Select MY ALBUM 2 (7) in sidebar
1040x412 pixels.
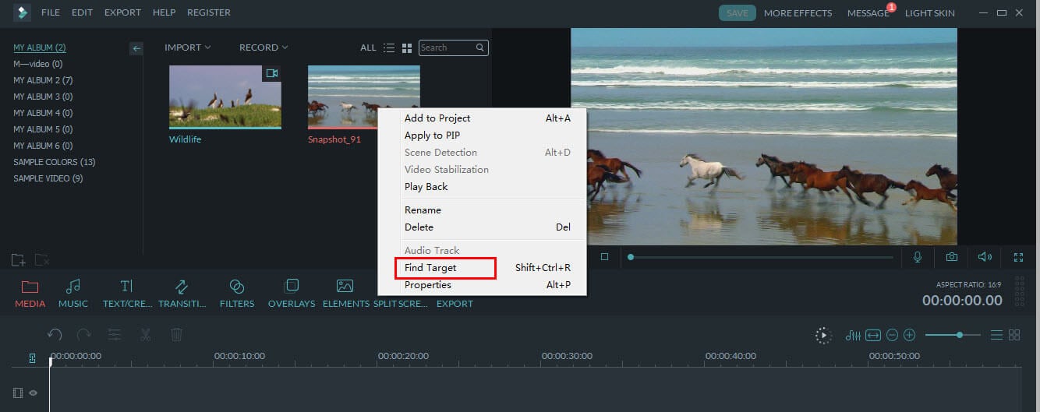coord(43,80)
